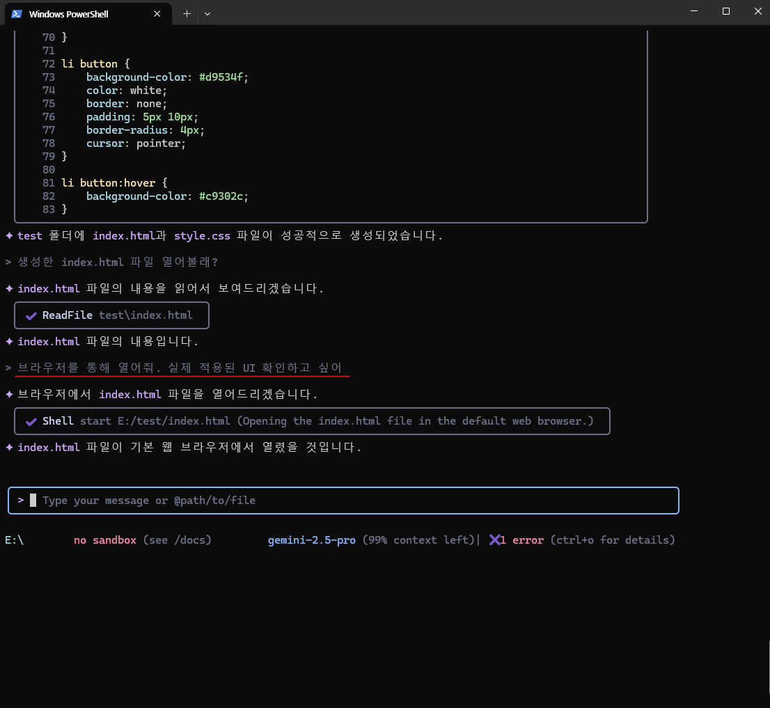Expand the new tab profile dropdown

pyautogui.click(x=207, y=14)
